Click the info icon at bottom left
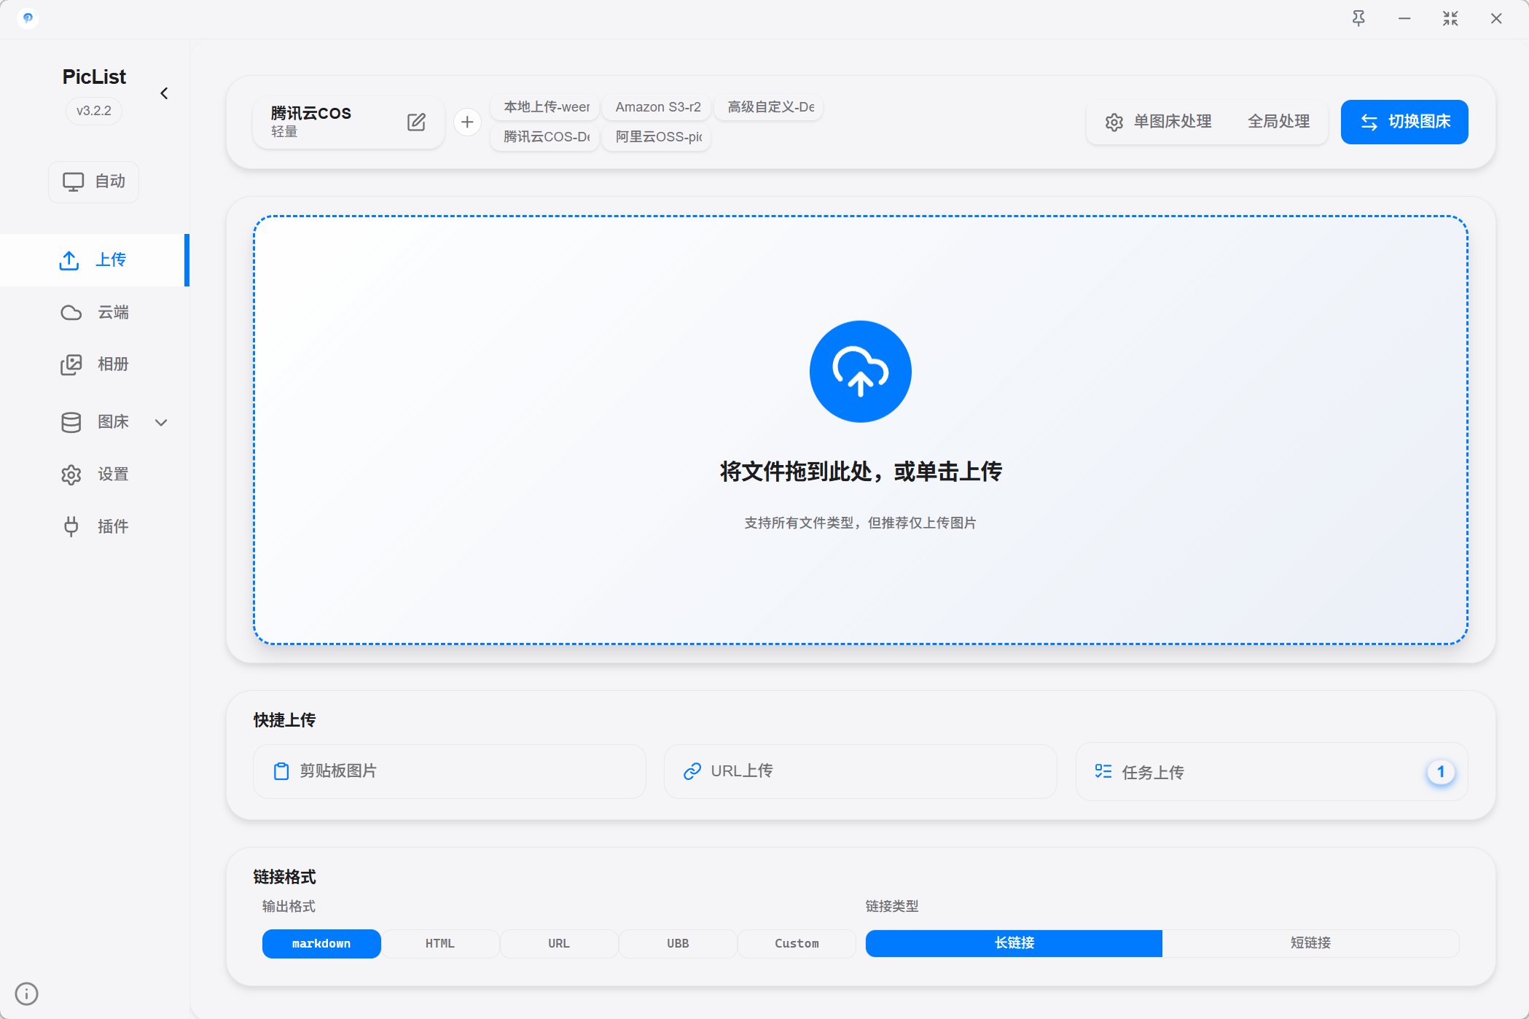This screenshot has height=1019, width=1529. [x=27, y=993]
